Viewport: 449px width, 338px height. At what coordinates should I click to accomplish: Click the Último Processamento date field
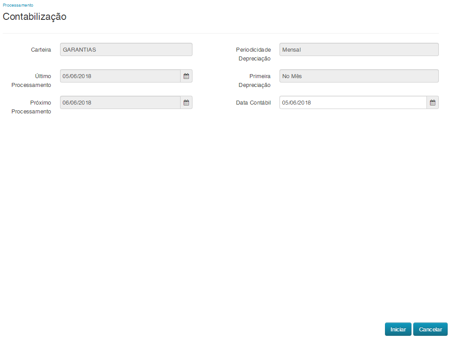tap(120, 76)
